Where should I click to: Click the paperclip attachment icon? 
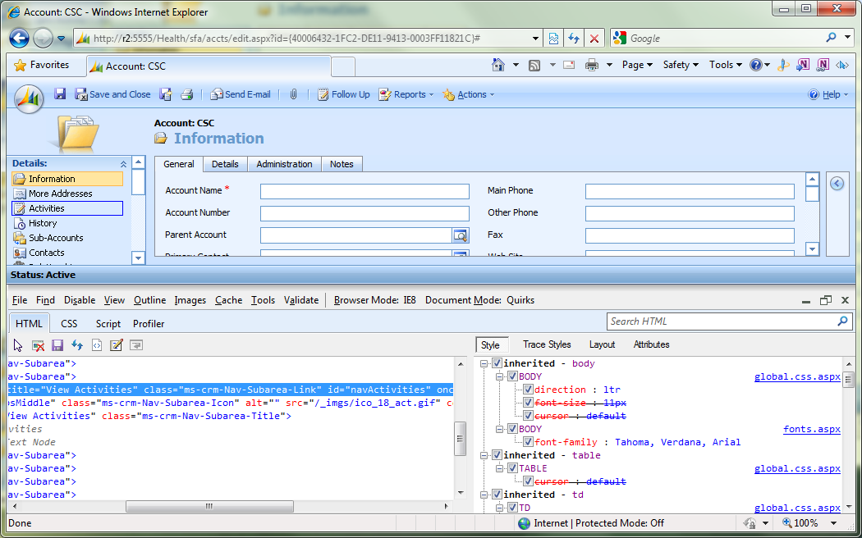pos(292,94)
